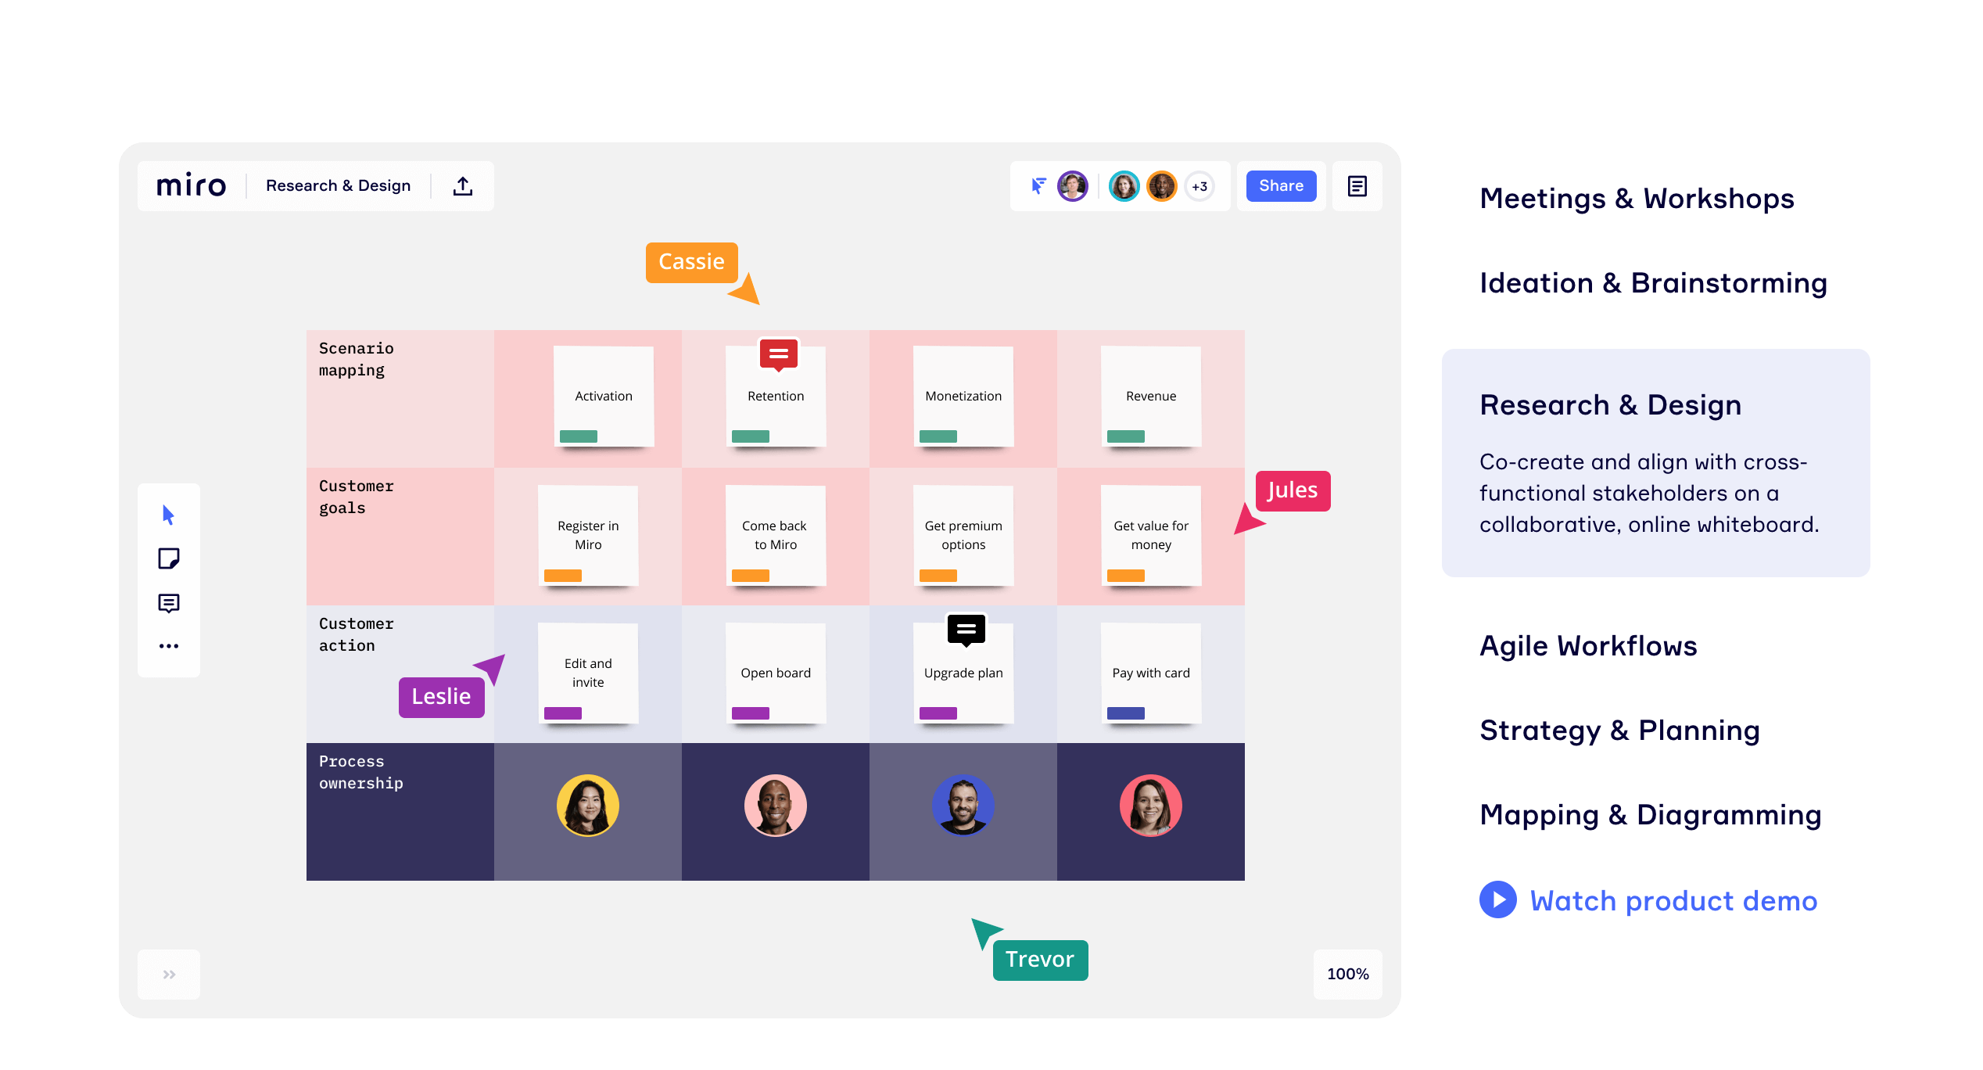
Task: Select Agile Workflows tab
Action: pos(1588,646)
